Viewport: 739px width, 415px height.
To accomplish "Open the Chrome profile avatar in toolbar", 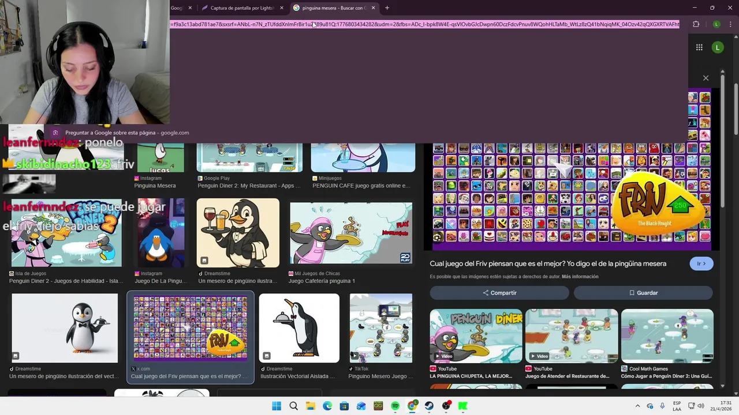I will [716, 24].
